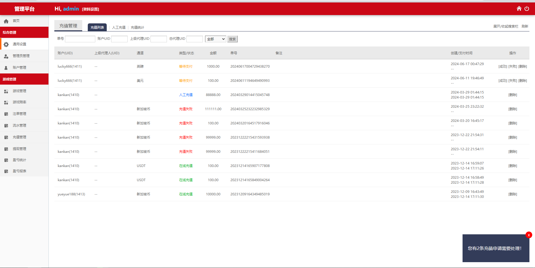Switch to the 人工充值 tab
This screenshot has width=535, height=268.
pos(119,28)
